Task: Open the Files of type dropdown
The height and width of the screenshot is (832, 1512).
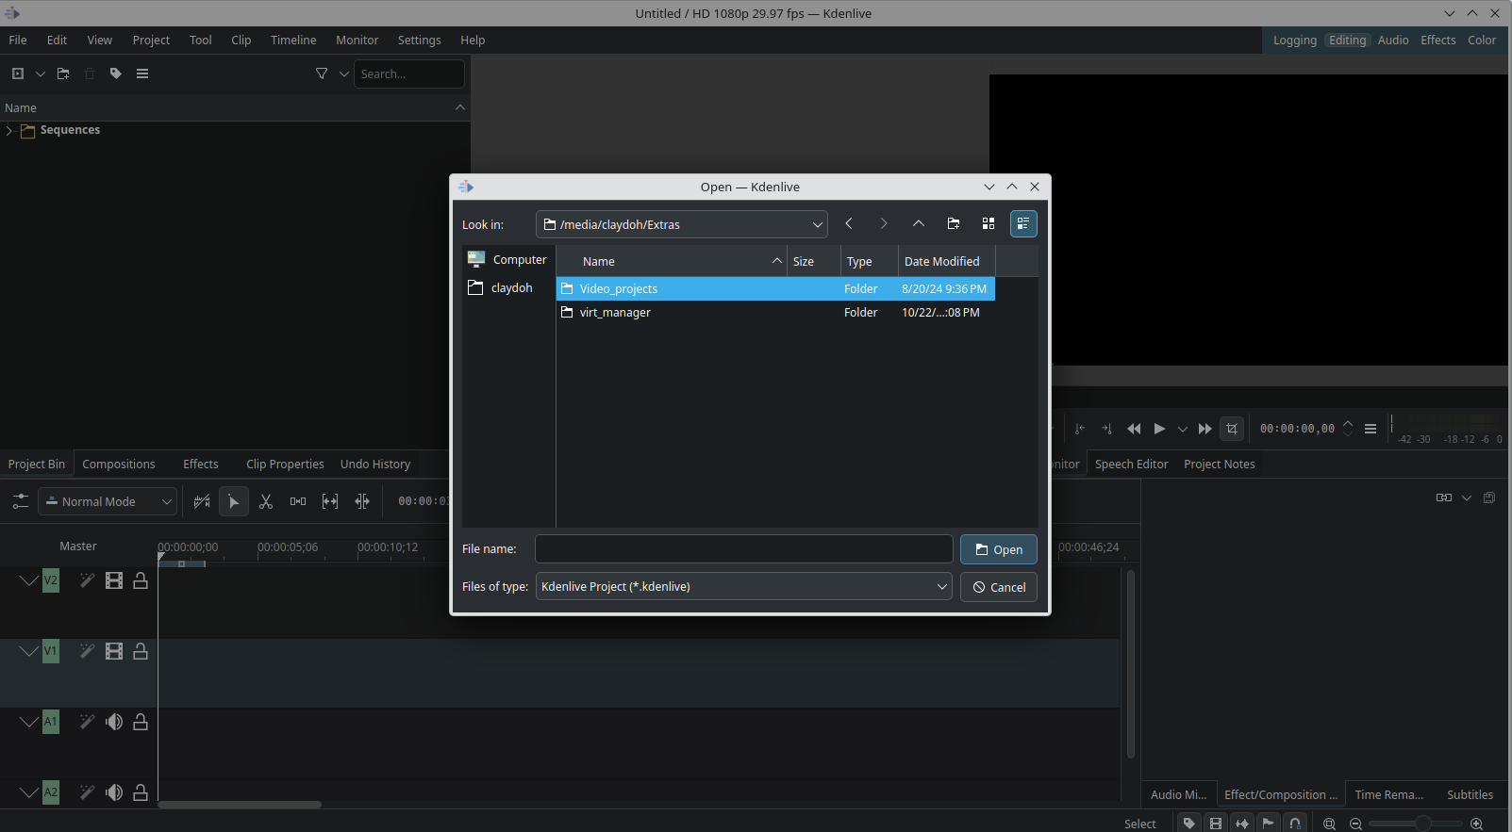Action: pos(744,586)
